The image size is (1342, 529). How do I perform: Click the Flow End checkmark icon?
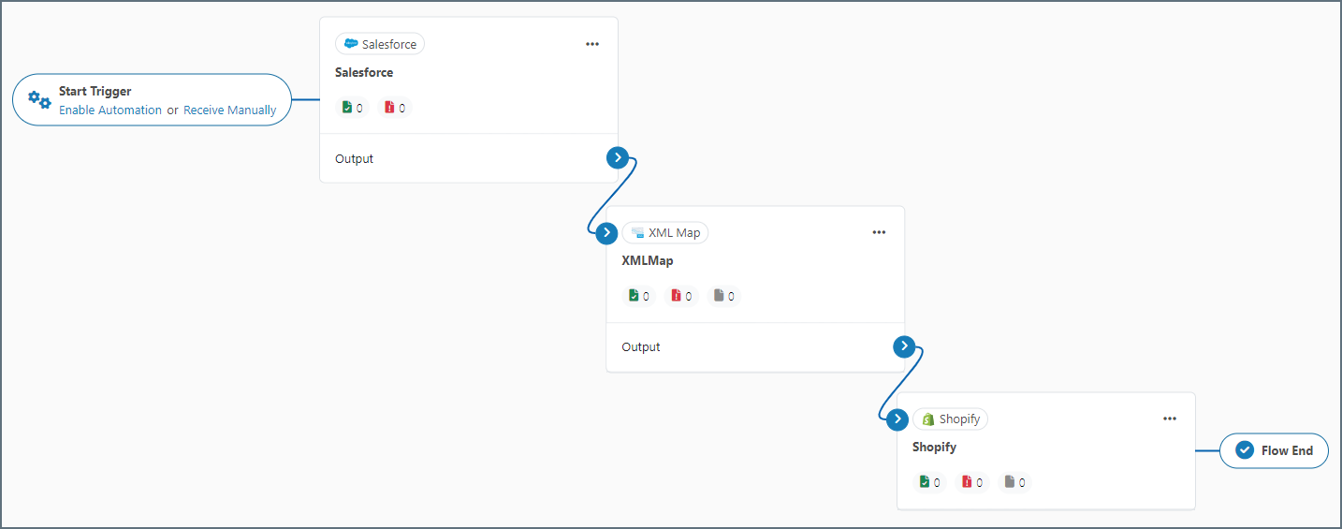point(1245,450)
